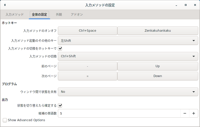200x127 pixels.
Task: Minimize the input method settings window
Action: (x=176, y=5)
